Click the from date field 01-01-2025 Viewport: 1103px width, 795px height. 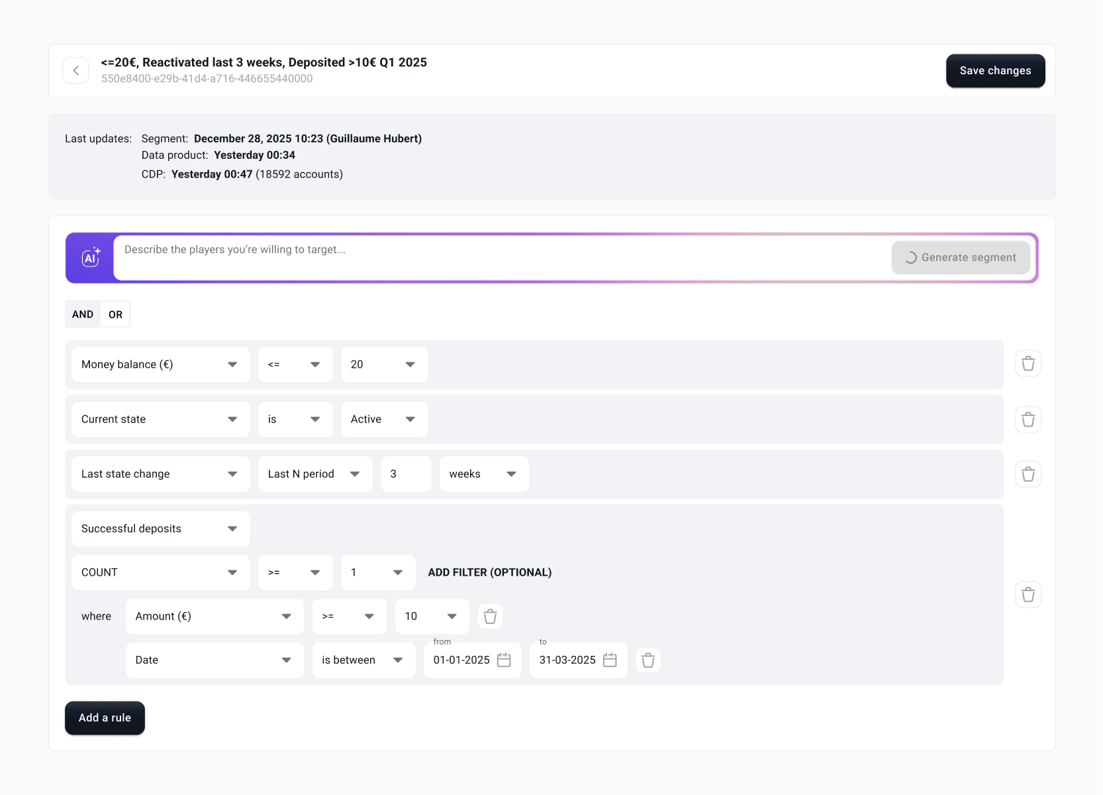coord(473,660)
